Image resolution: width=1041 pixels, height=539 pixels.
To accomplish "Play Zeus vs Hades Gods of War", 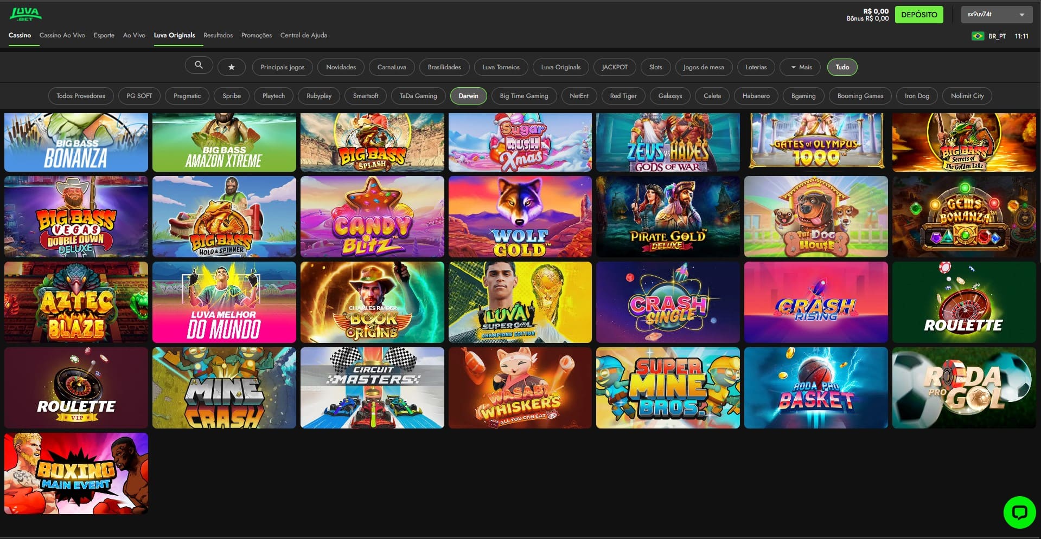I will 668,142.
